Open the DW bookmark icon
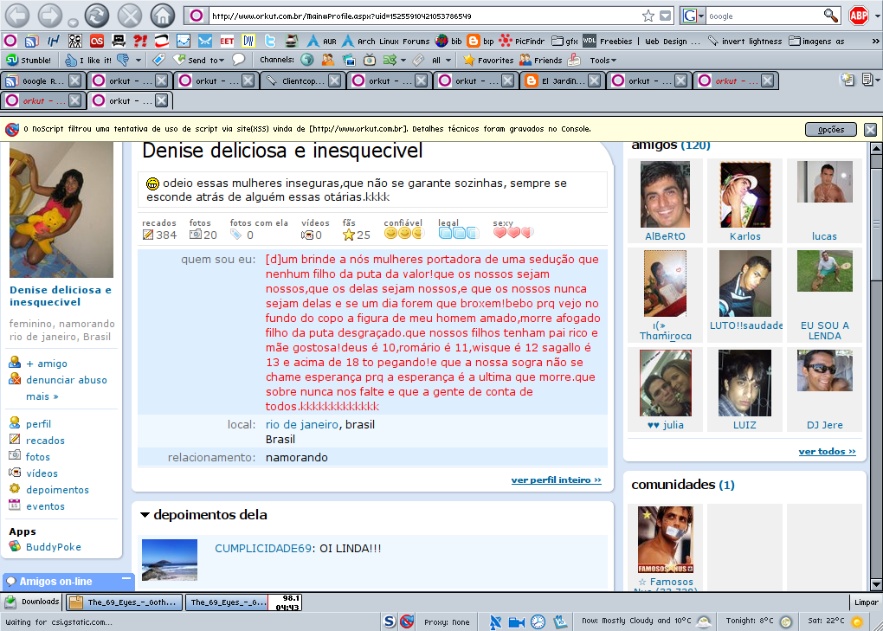The height and width of the screenshot is (631, 883). 248,41
